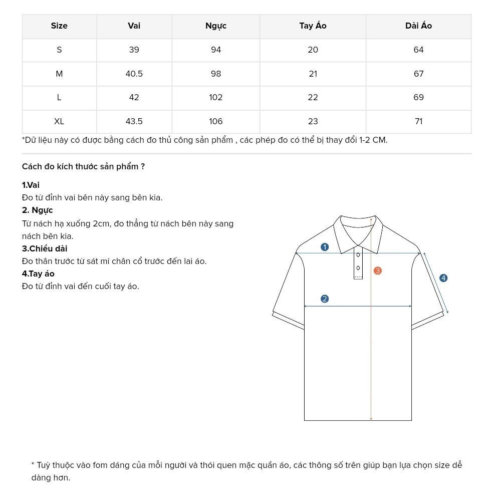Click the blue number 4 sleeve marker
The image size is (497, 497).
[x=443, y=278]
